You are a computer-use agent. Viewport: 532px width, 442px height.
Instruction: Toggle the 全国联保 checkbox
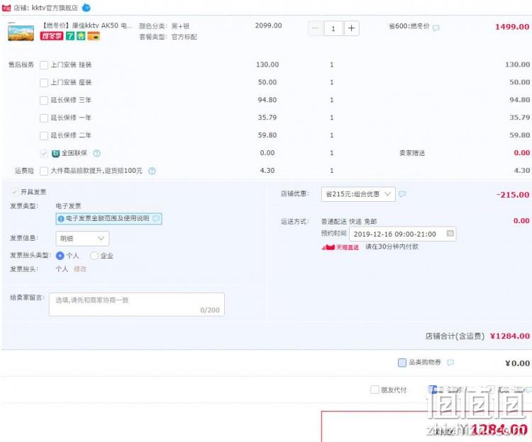44,154
